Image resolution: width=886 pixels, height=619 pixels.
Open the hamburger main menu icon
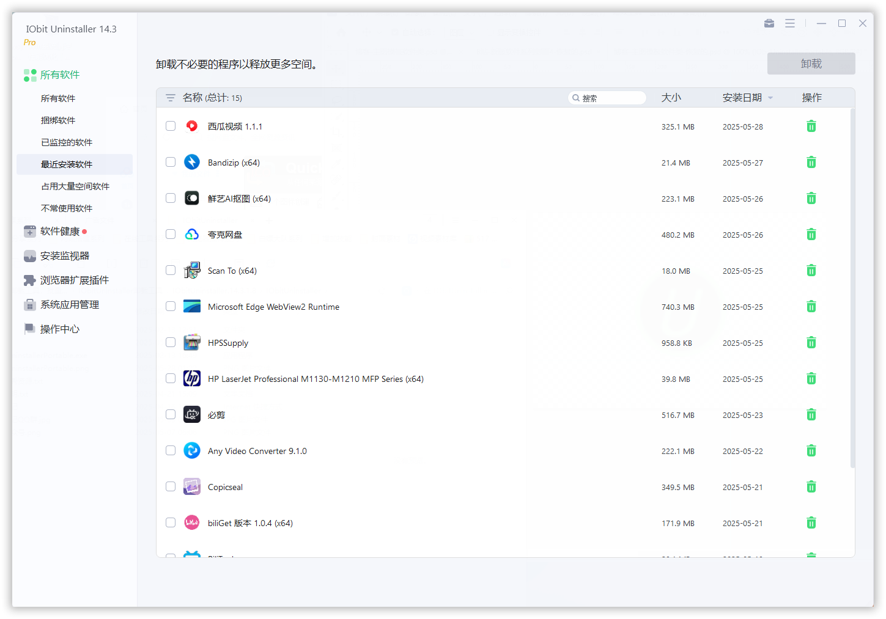point(790,23)
